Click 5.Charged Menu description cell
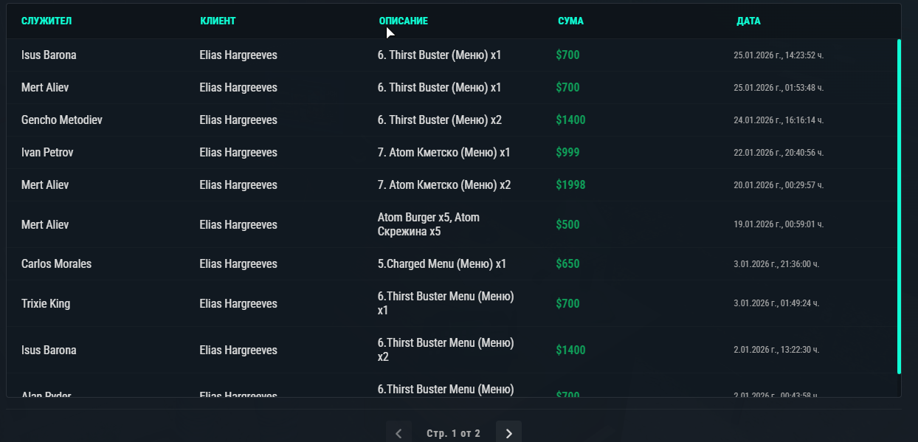This screenshot has height=442, width=918. 441,263
